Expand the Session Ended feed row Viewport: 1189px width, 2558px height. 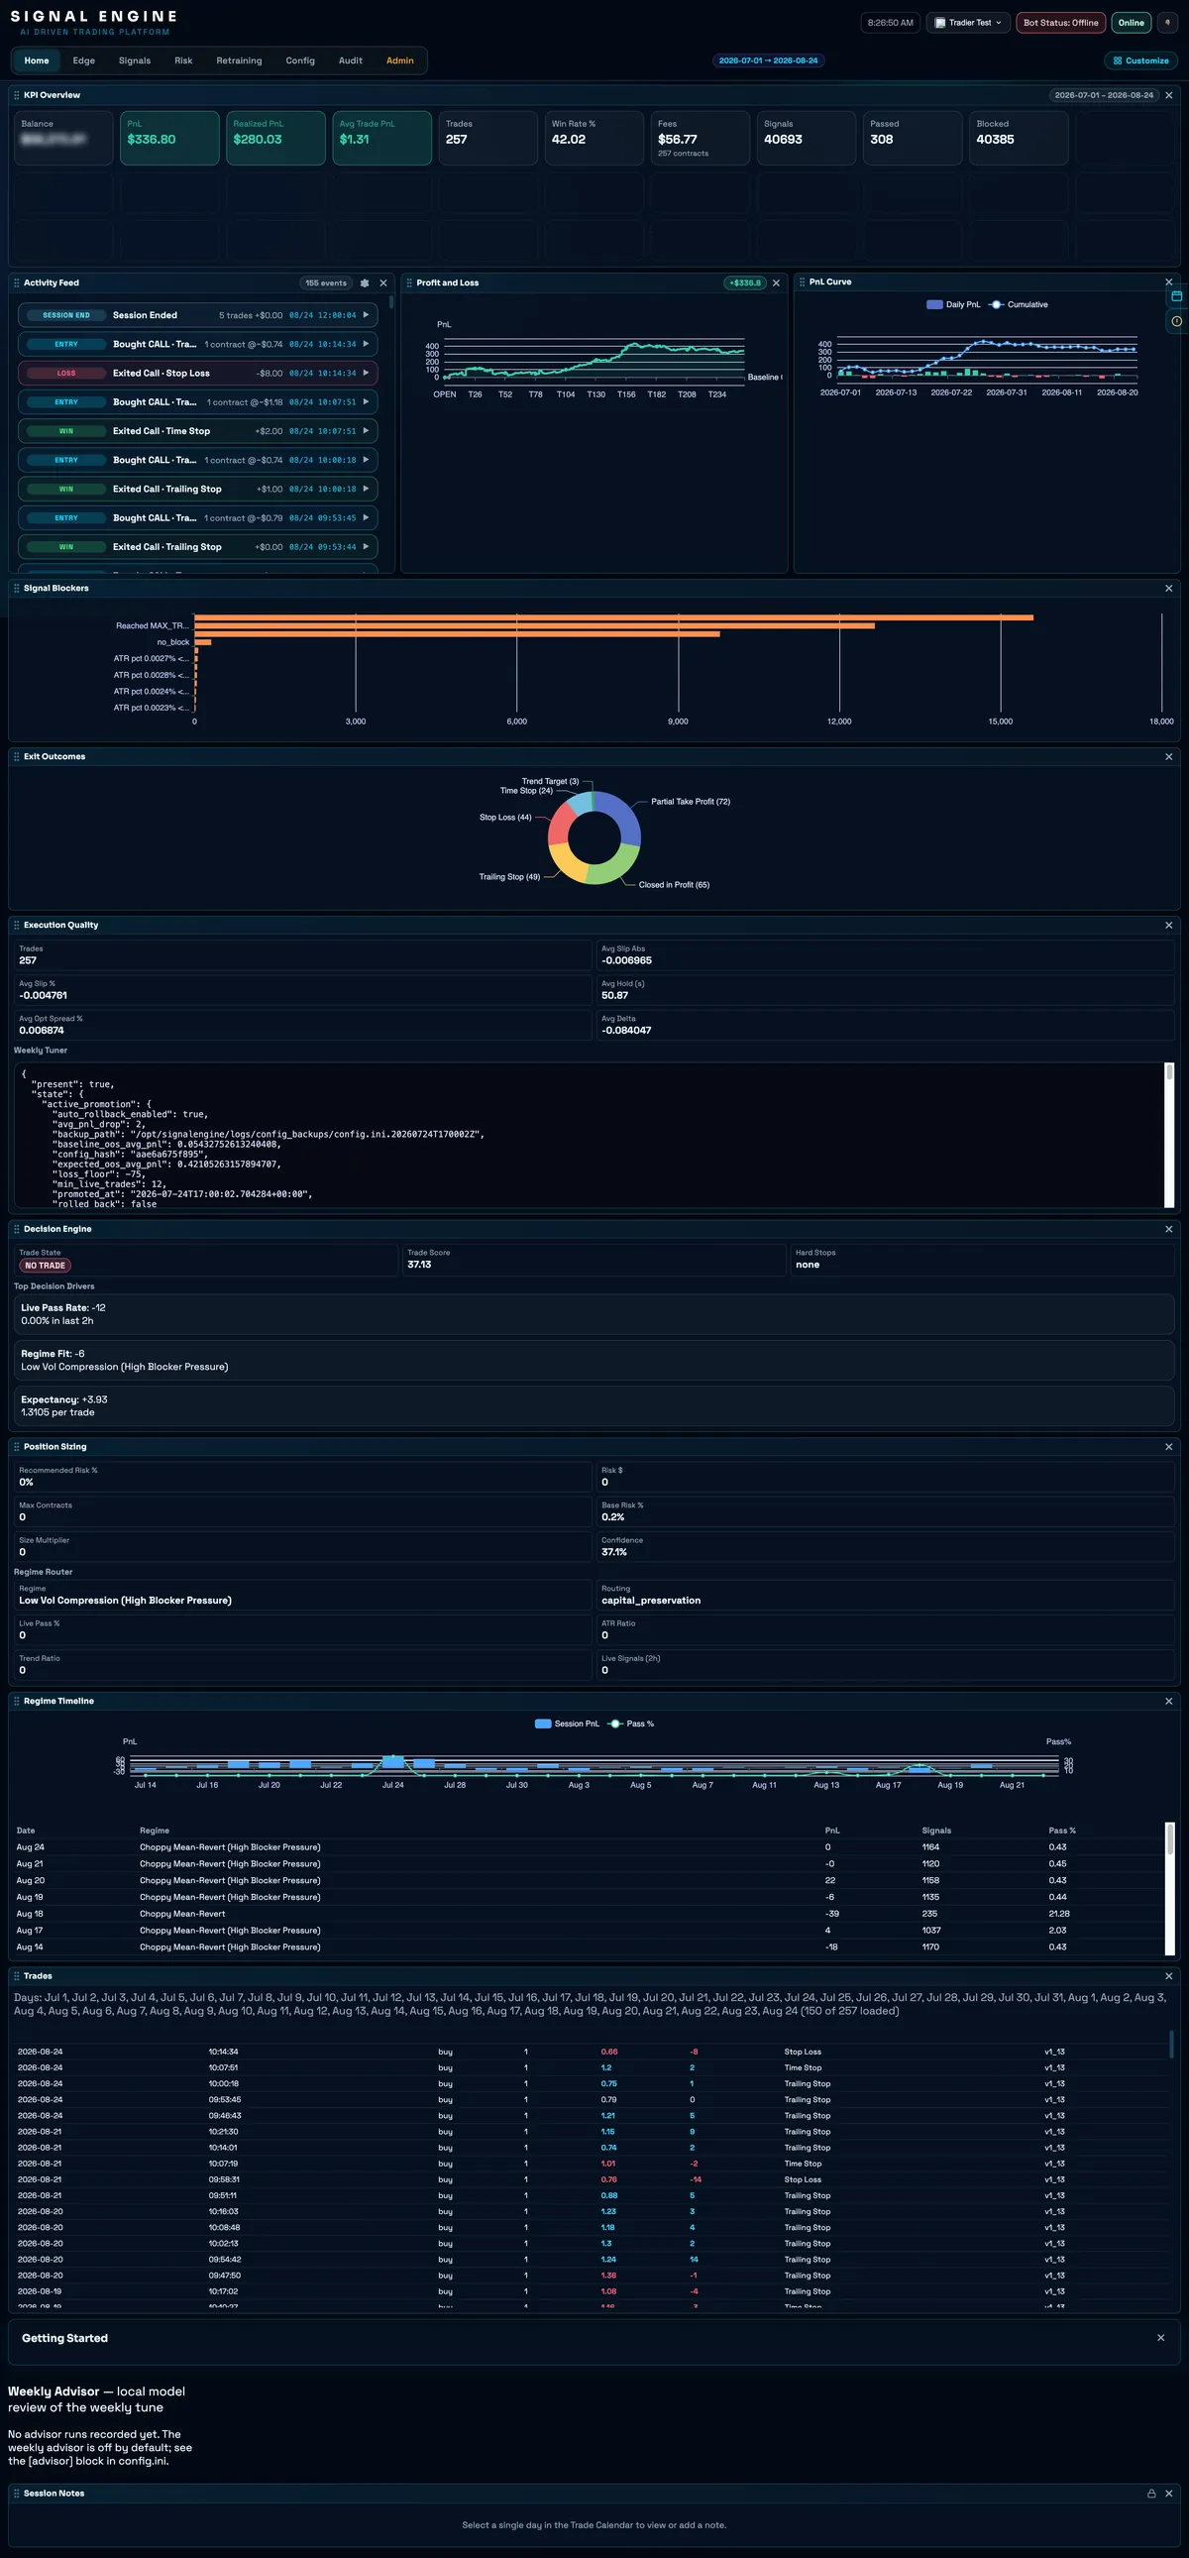197,315
